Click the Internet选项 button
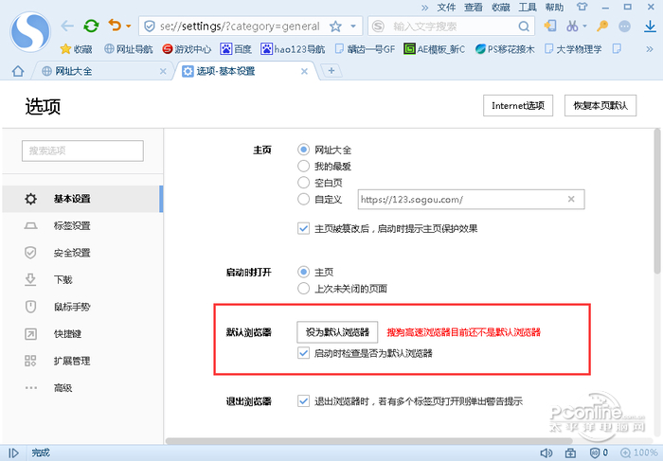The width and height of the screenshot is (663, 461). click(x=518, y=106)
